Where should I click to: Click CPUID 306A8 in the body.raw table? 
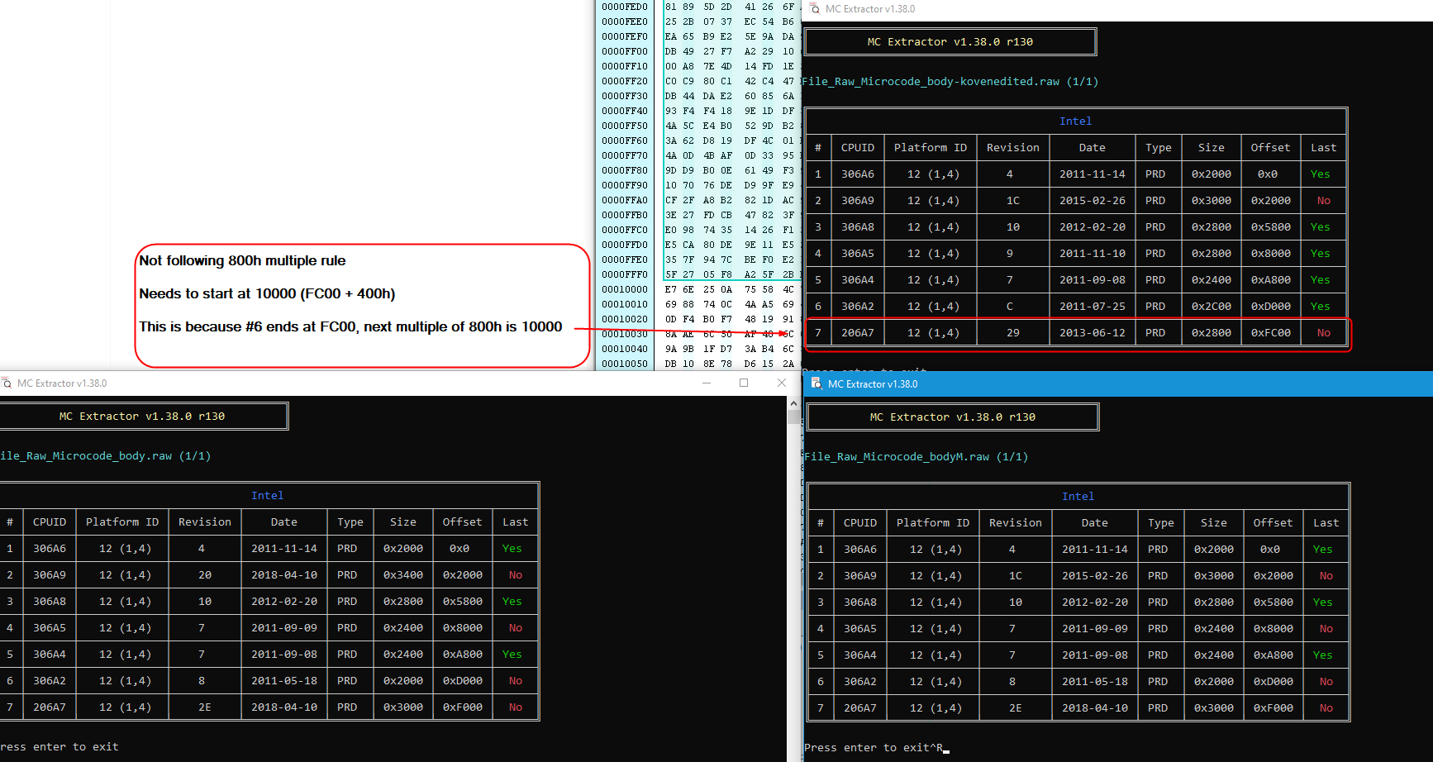50,601
